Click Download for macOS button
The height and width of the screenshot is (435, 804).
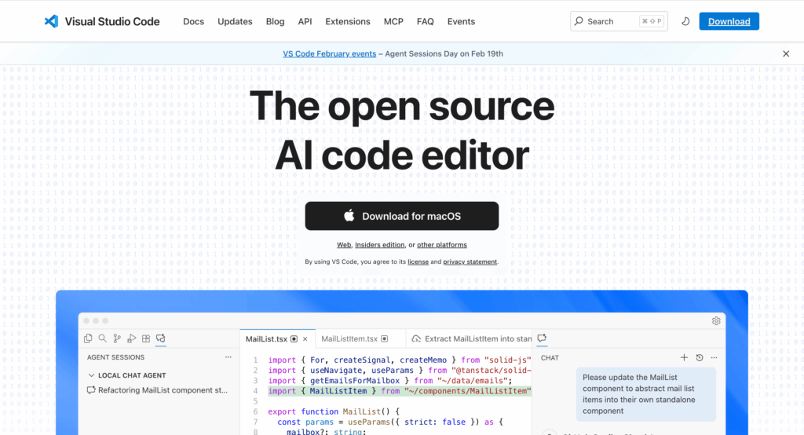click(401, 216)
